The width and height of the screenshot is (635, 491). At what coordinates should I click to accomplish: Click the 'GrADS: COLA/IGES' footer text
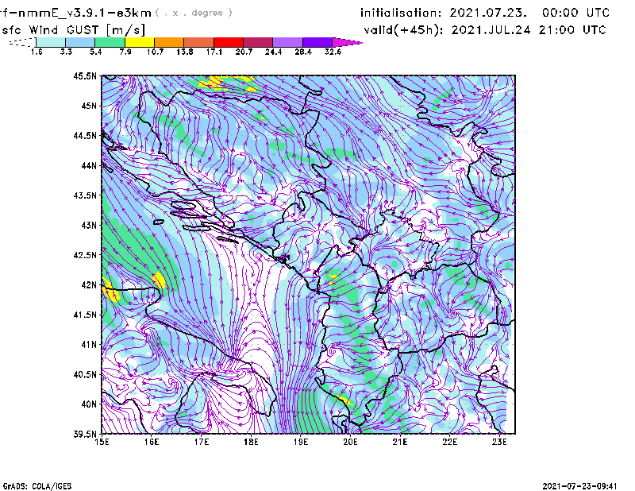click(37, 486)
